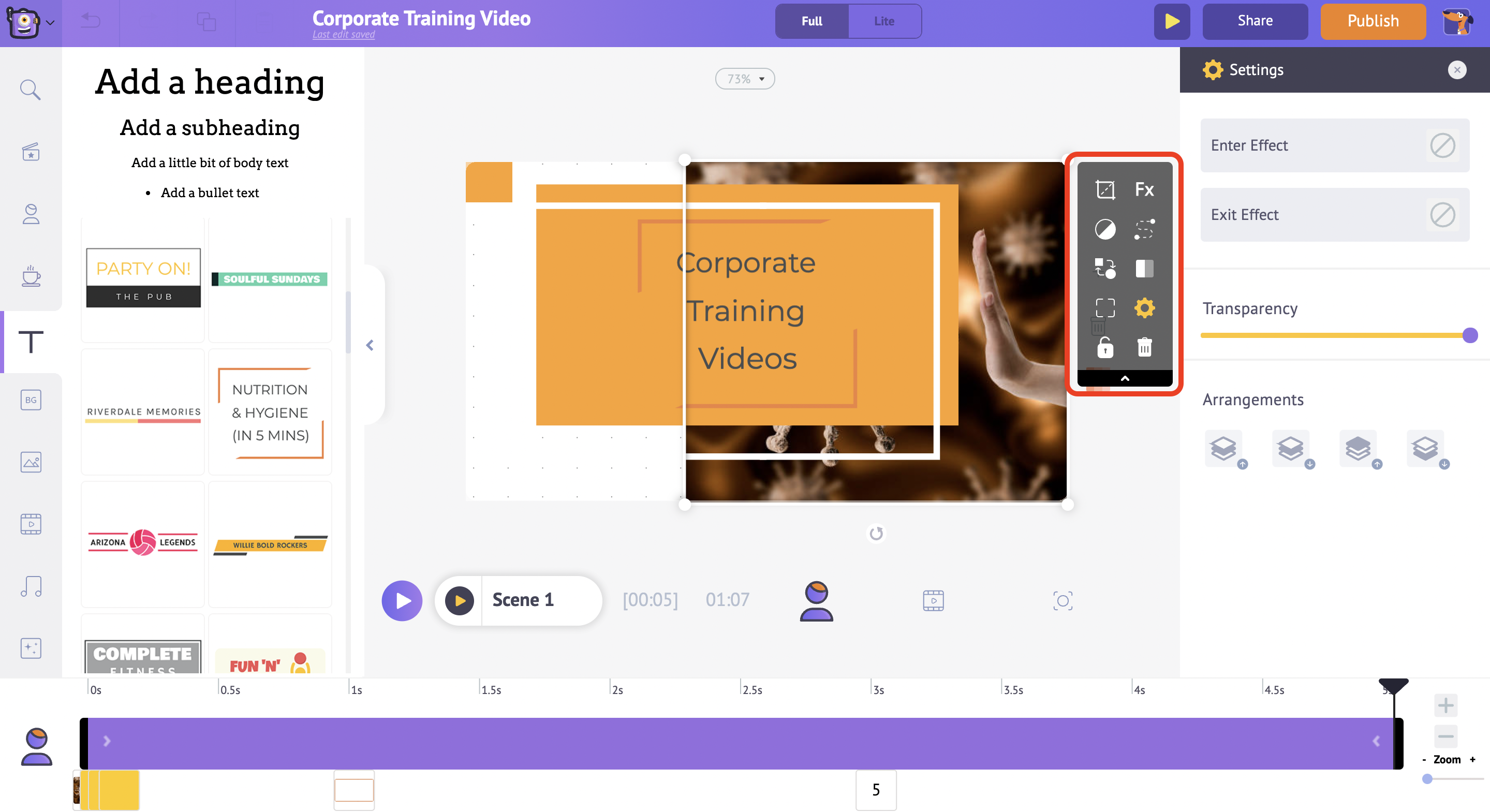The image size is (1490, 812).
Task: Select the crop/resize icon on element toolbar
Action: [x=1105, y=189]
